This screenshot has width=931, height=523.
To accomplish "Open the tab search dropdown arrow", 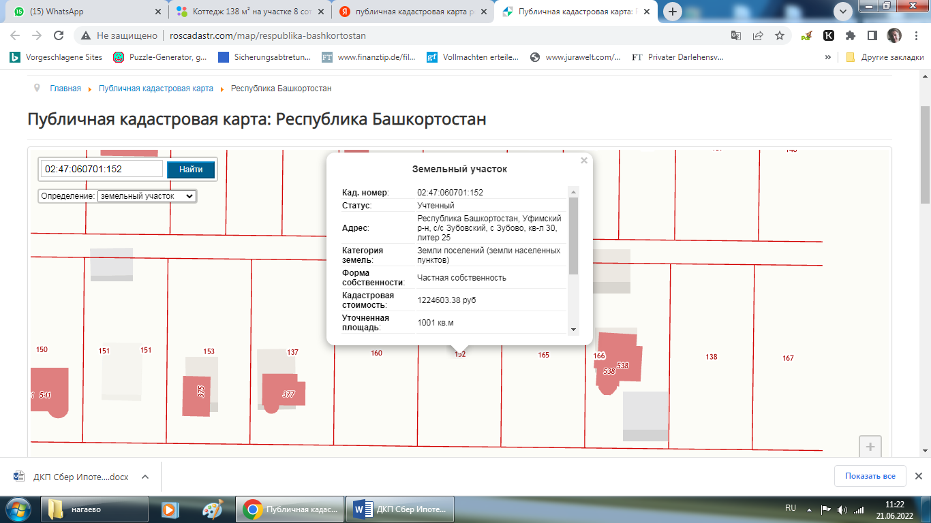I will [x=843, y=12].
